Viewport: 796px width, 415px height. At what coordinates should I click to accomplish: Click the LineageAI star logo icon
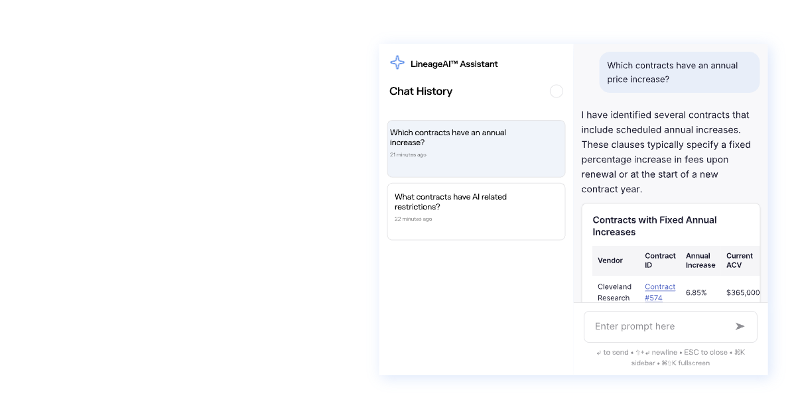397,63
